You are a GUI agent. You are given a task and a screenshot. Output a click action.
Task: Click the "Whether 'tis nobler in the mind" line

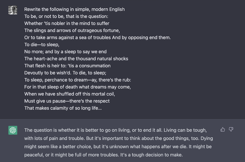click(x=67, y=23)
